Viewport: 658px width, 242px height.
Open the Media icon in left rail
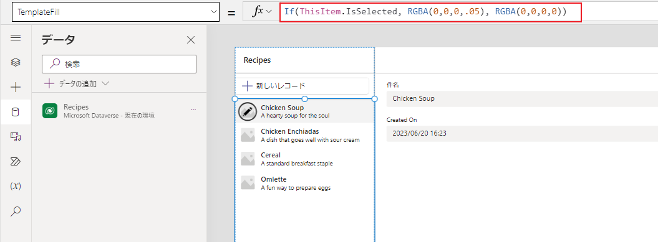coord(16,136)
